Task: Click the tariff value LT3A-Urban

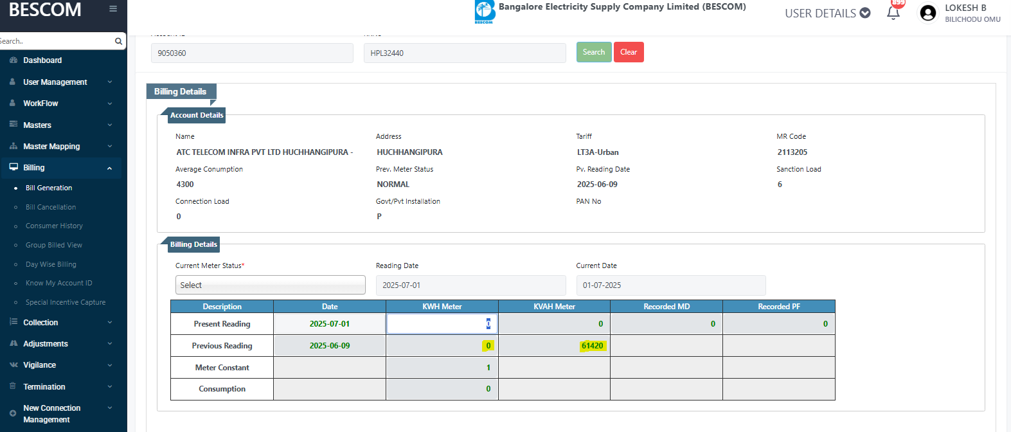Action: coord(598,152)
